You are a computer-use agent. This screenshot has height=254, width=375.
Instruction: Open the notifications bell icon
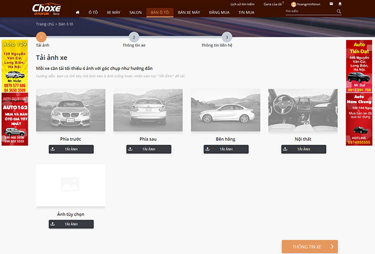click(x=340, y=4)
